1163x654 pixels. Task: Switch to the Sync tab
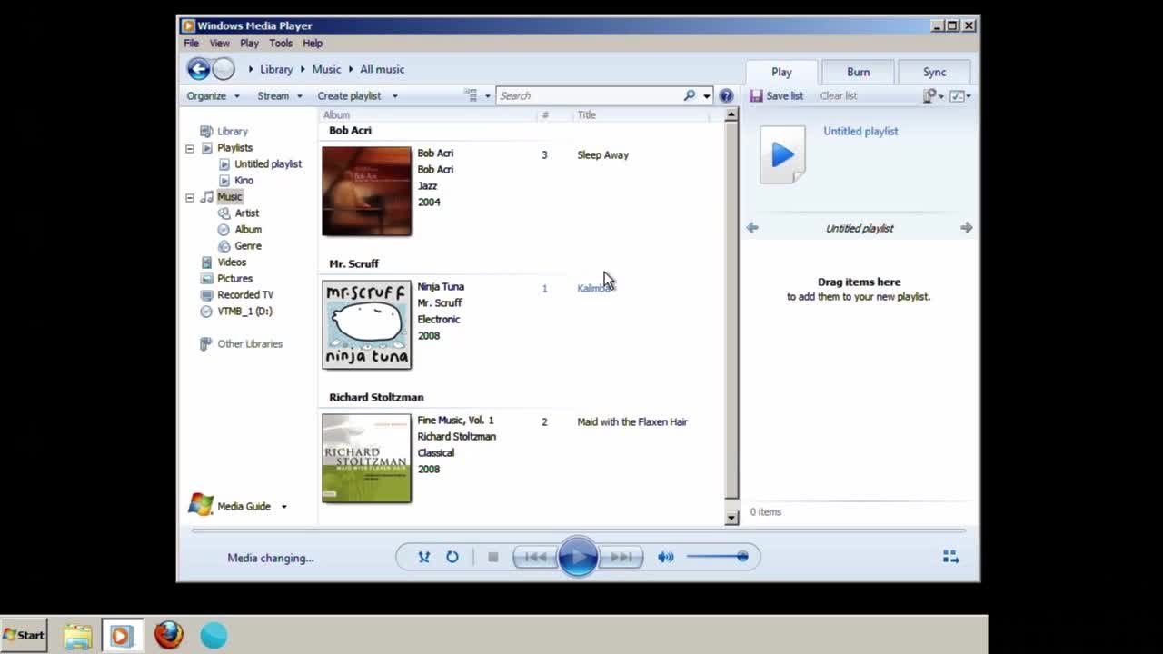[x=935, y=72]
